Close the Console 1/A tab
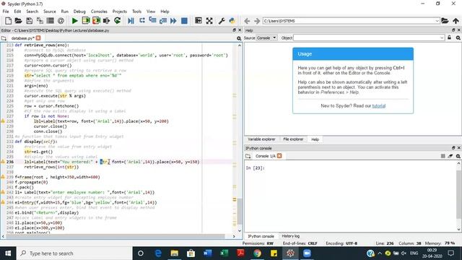Screen dimensions: 462x260 279,156
